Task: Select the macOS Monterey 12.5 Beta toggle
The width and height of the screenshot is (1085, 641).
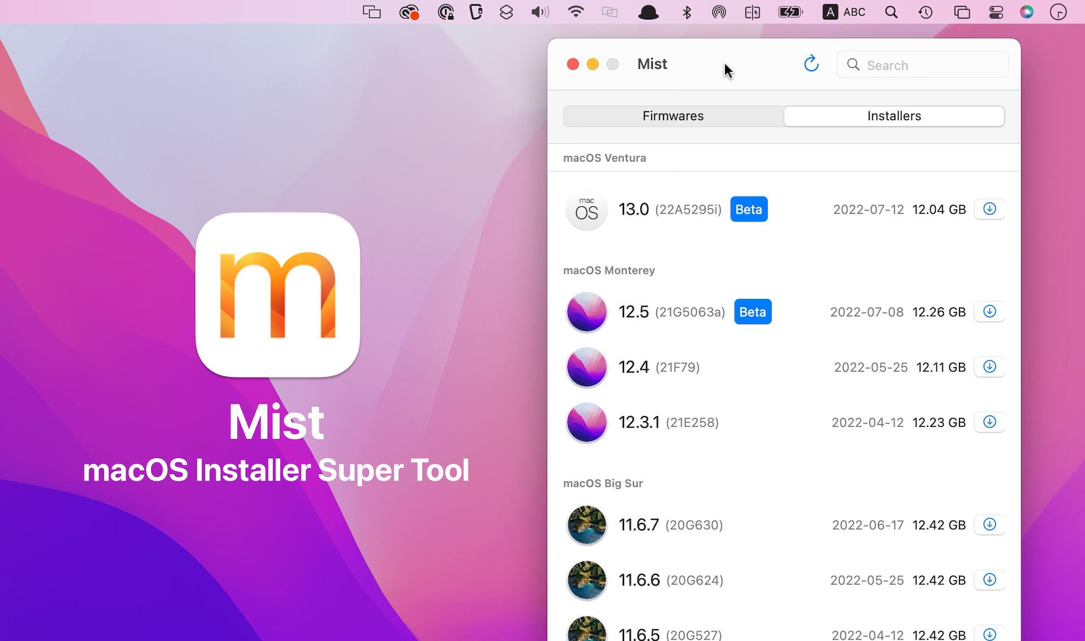Action: (x=752, y=311)
